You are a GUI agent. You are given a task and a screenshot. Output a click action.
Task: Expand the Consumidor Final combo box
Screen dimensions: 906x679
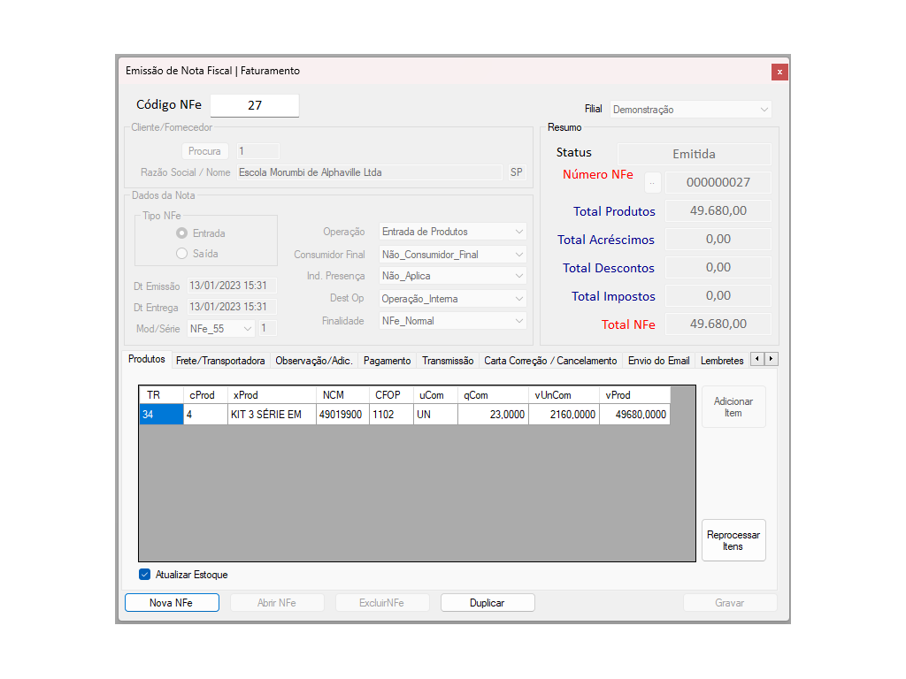518,255
